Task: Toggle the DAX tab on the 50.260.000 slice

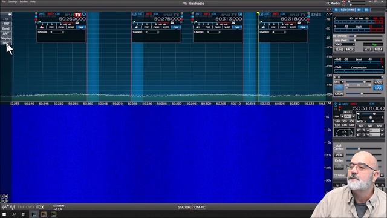Action: [80, 27]
